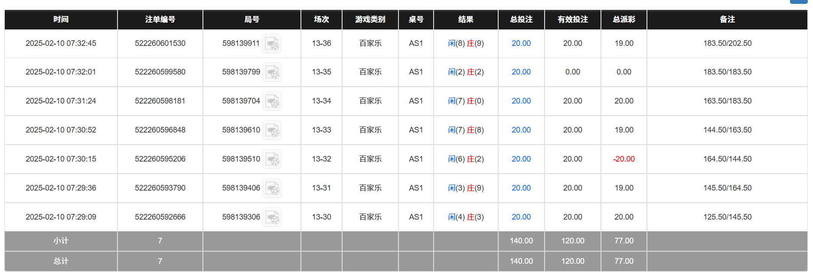The image size is (813, 272).
Task: Play the video for round 598139799
Action: pos(272,72)
